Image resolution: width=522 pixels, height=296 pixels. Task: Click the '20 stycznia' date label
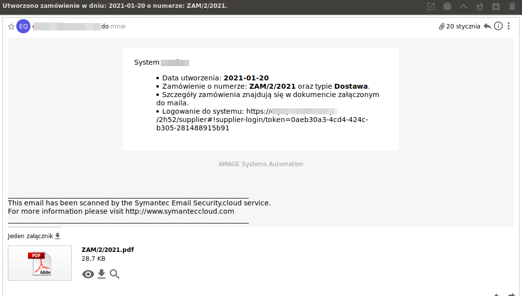pyautogui.click(x=464, y=26)
